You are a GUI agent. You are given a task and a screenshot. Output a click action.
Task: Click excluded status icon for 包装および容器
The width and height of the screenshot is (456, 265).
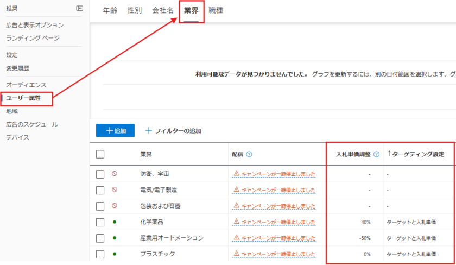[x=115, y=206]
